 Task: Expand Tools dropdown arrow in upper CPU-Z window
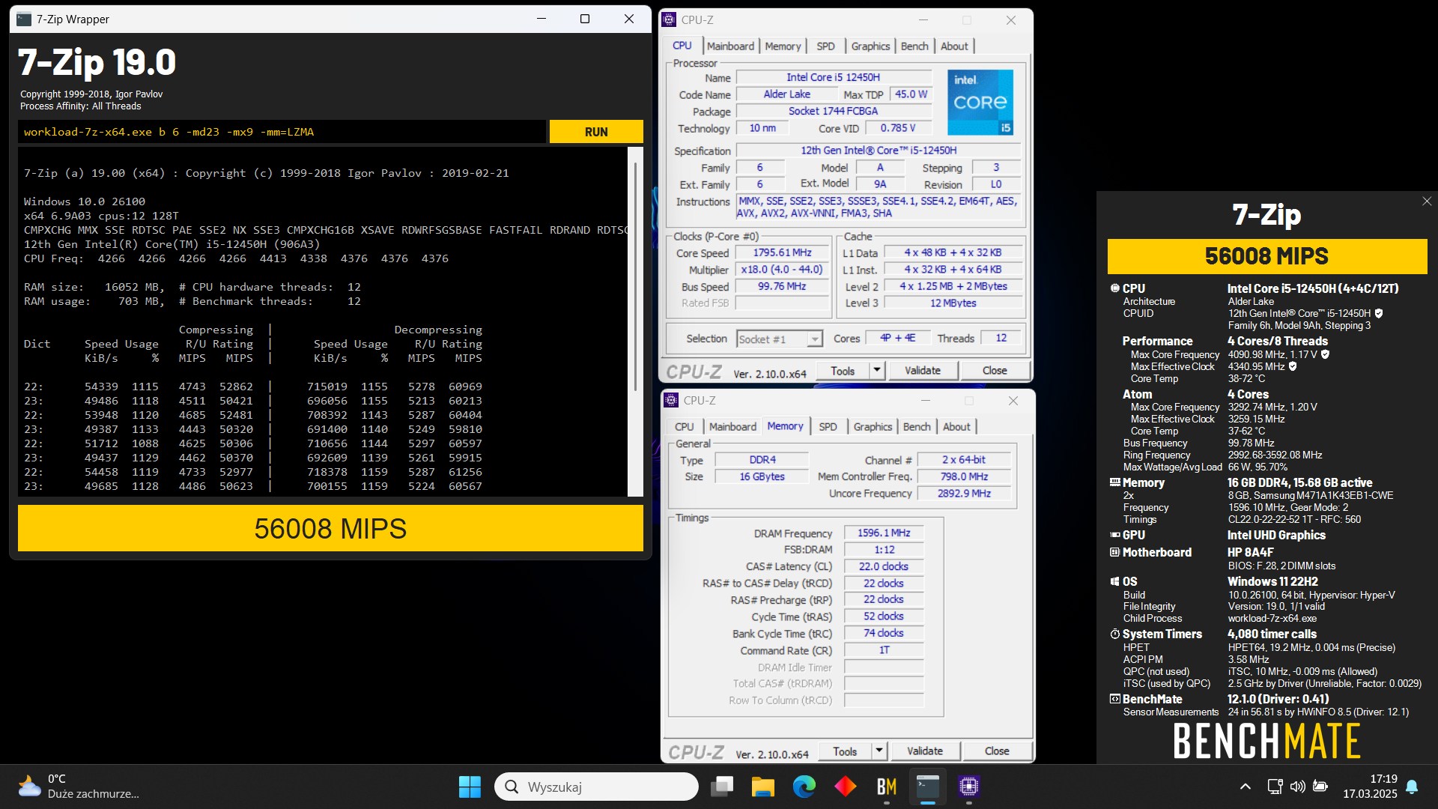[876, 370]
